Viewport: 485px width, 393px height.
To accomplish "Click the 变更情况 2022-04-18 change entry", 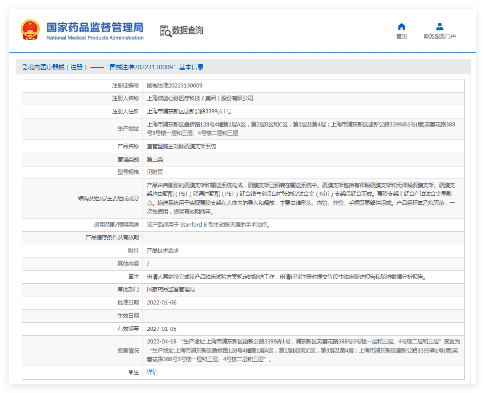I will point(303,351).
